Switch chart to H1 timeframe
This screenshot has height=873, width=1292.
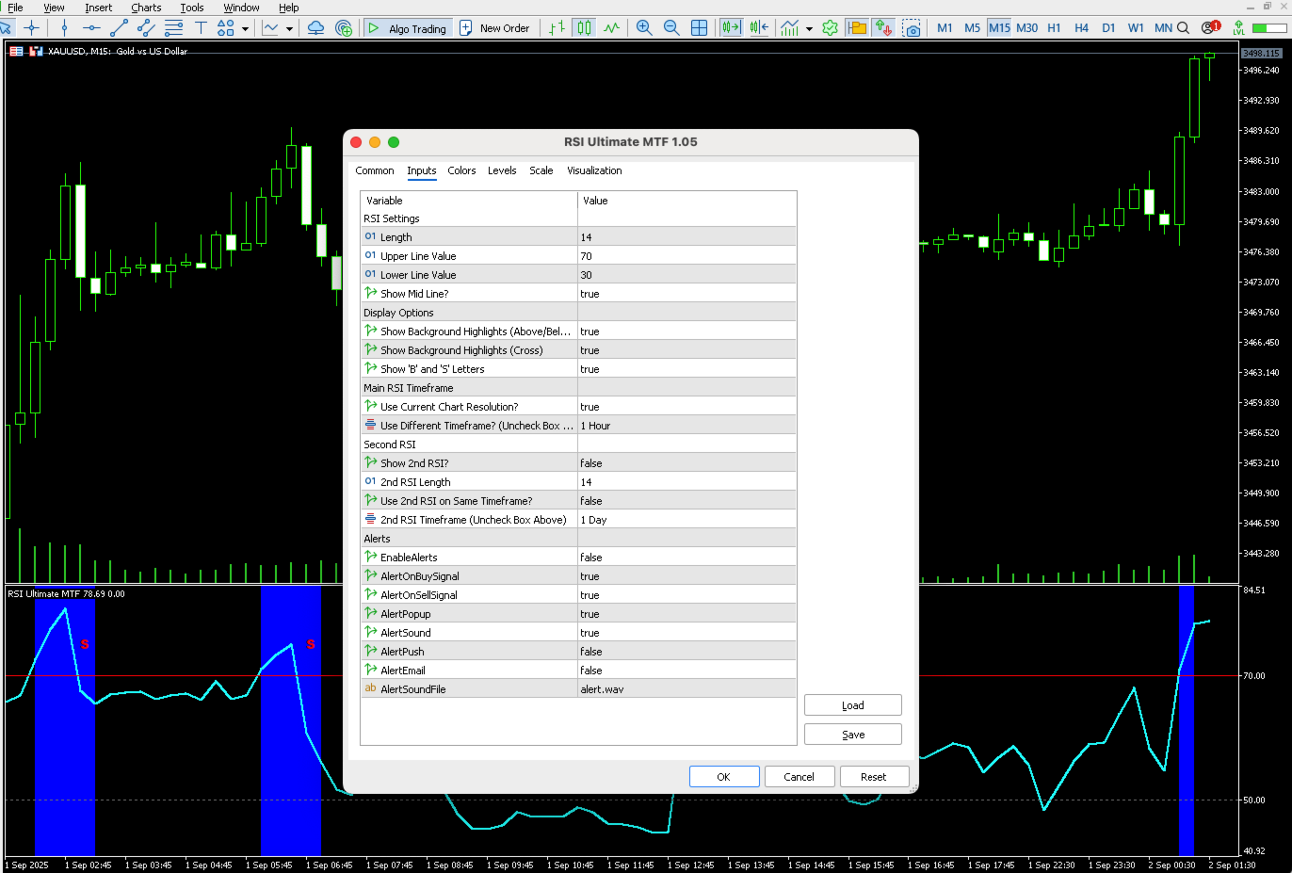point(1054,28)
